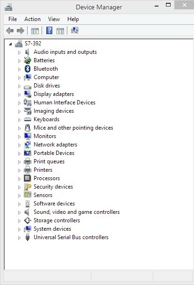
Task: Collapse the S7-392 root node
Action: (x=11, y=44)
